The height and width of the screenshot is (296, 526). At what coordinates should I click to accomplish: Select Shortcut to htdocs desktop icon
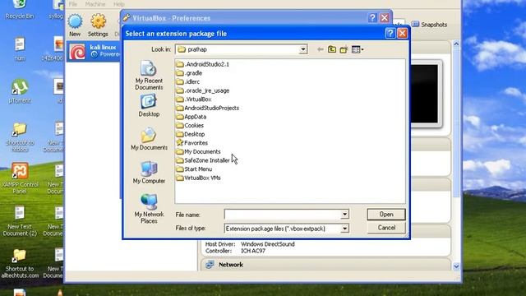click(20, 137)
